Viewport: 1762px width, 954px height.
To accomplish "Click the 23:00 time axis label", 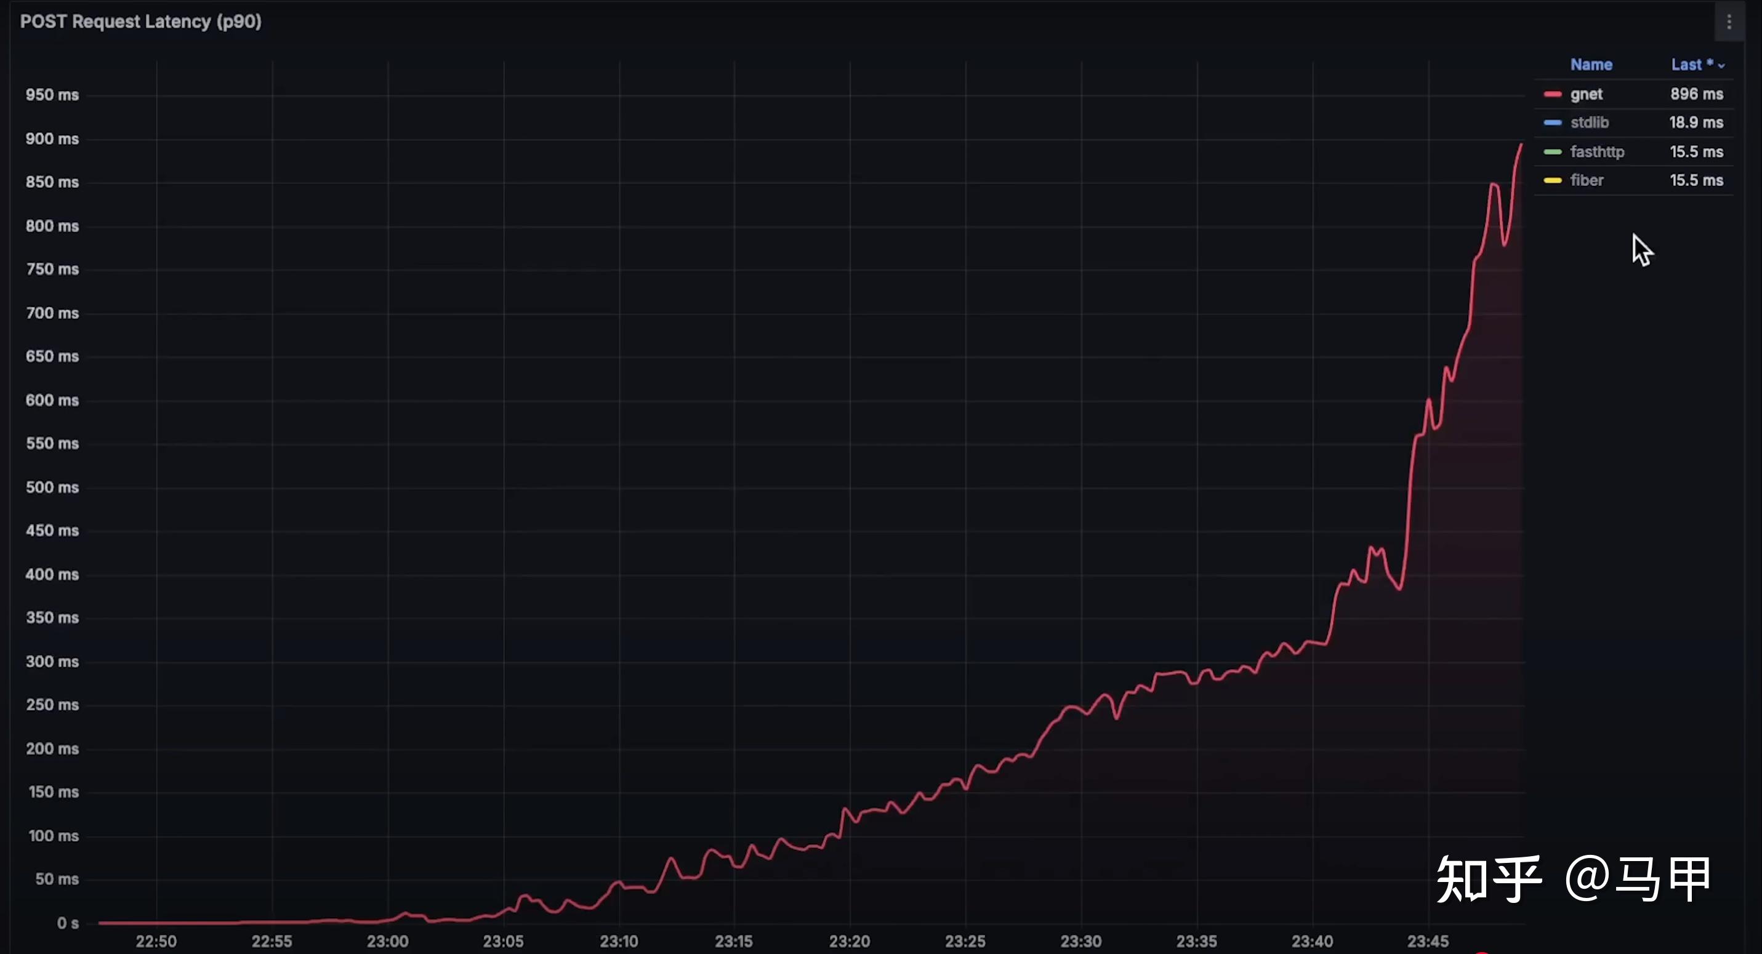I will tap(387, 942).
